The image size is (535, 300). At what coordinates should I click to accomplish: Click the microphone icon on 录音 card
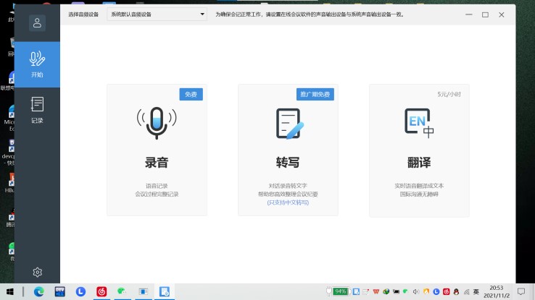[x=157, y=123]
